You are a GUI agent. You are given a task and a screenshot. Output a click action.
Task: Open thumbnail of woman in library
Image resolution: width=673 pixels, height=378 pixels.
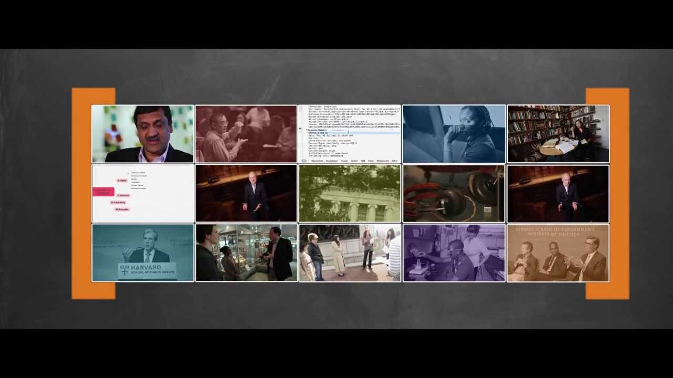point(558,134)
